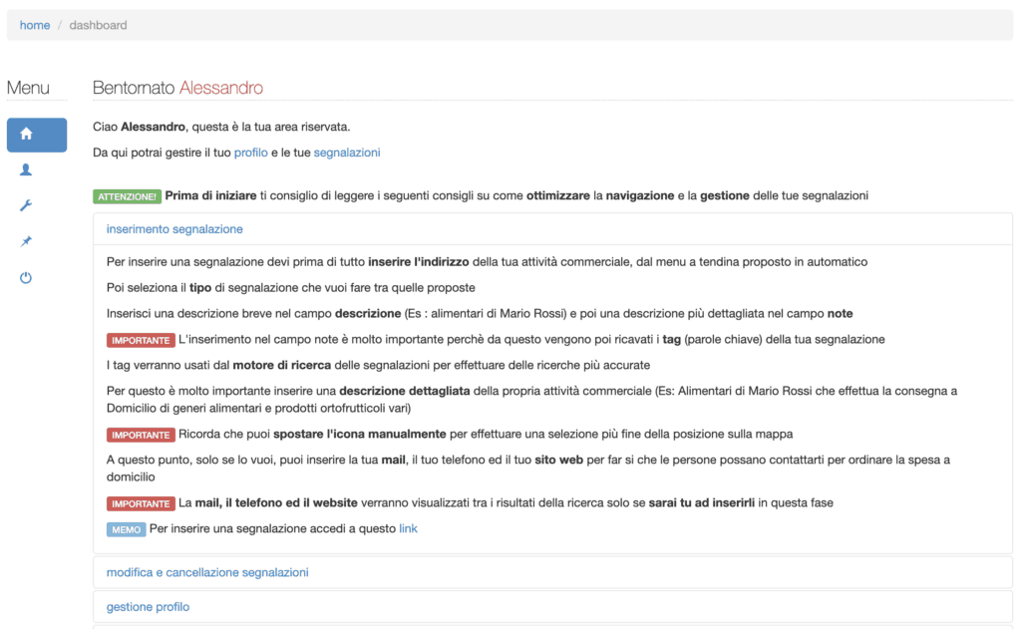Open the home breadcrumb item
This screenshot has width=1021, height=629.
coord(34,24)
